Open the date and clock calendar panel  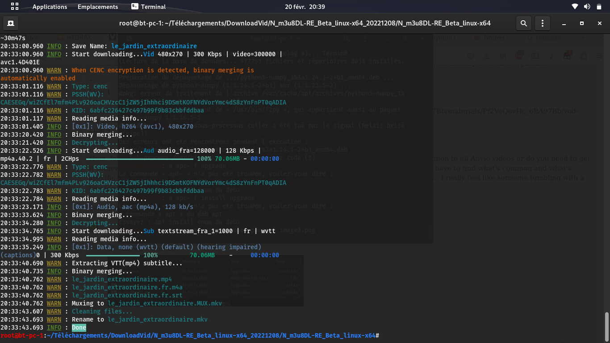pyautogui.click(x=305, y=7)
